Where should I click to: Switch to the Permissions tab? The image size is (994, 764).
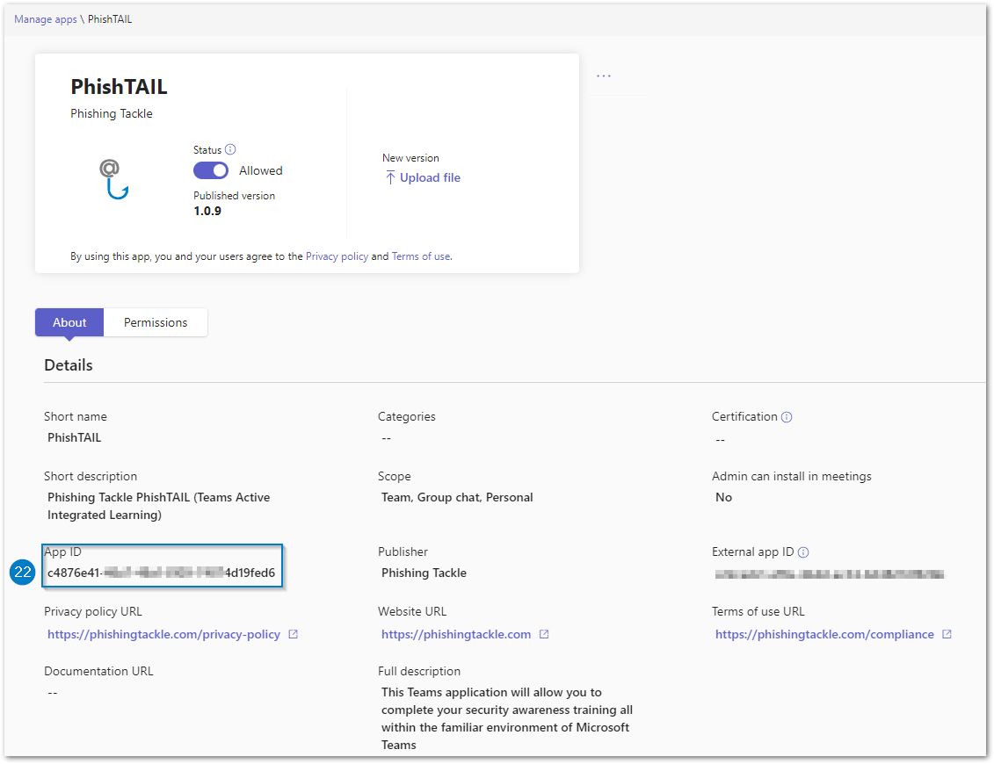pyautogui.click(x=156, y=322)
